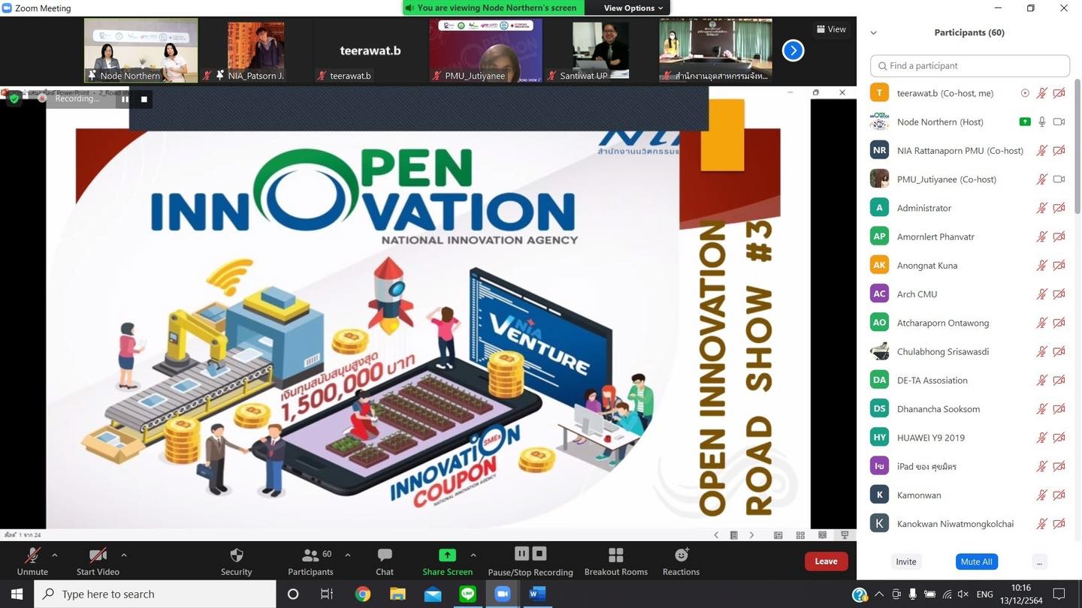1082x608 pixels.
Task: Open the Reactions menu
Action: coord(681,561)
